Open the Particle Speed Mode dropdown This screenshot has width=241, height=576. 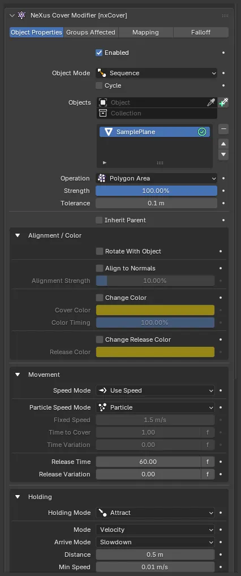point(155,407)
